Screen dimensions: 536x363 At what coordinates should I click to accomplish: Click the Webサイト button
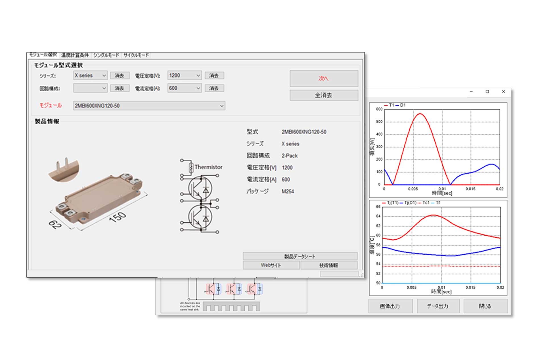point(271,265)
